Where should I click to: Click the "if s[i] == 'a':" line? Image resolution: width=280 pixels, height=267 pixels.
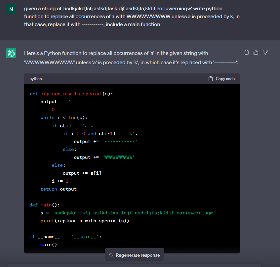coord(72,125)
